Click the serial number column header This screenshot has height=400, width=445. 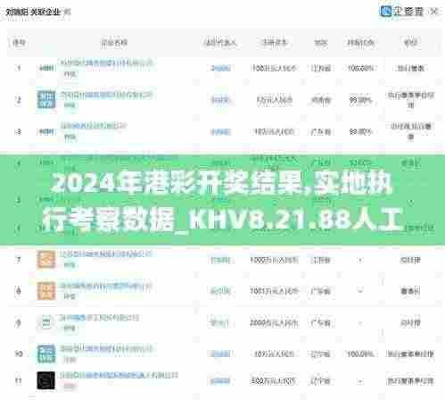click(19, 43)
